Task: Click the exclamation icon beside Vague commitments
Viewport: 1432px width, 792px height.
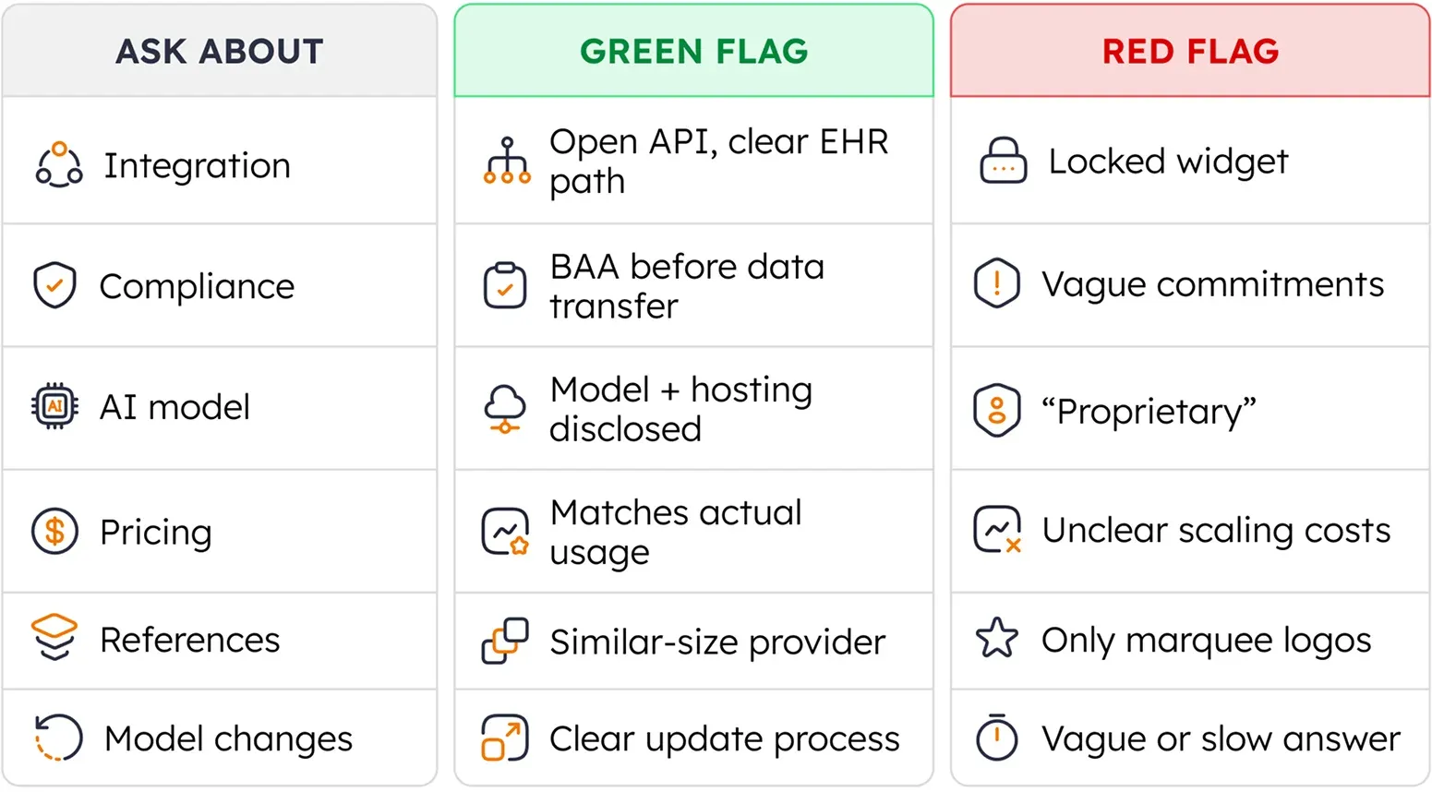Action: pyautogui.click(x=997, y=283)
